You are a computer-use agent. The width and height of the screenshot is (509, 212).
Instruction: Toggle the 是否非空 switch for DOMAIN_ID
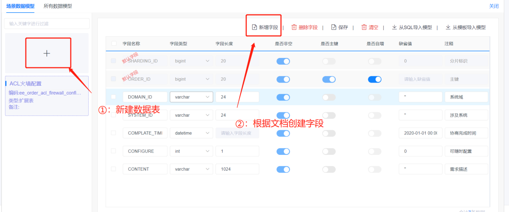pos(283,97)
